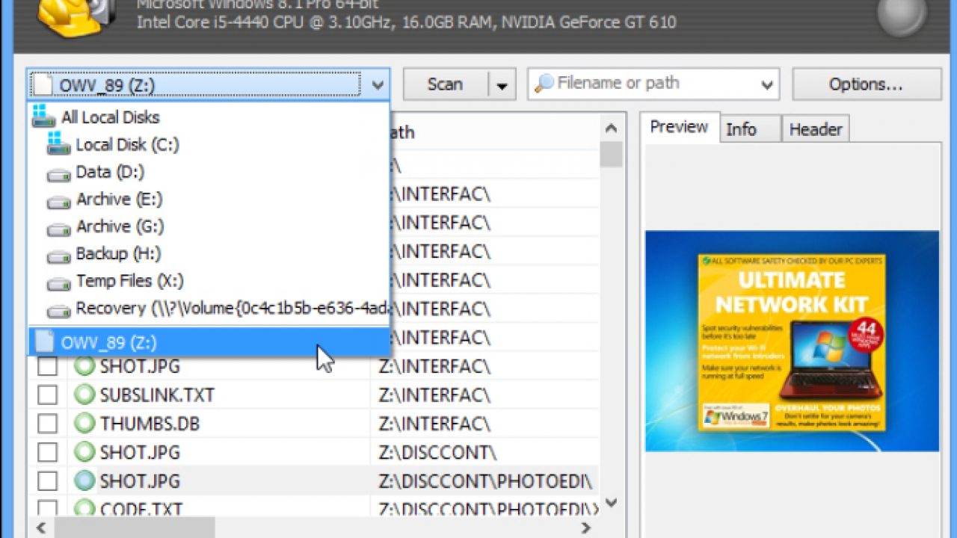The height and width of the screenshot is (538, 957).
Task: Select SHOT.JPG file name in Z:\INTERFAC\ row
Action: 140,366
